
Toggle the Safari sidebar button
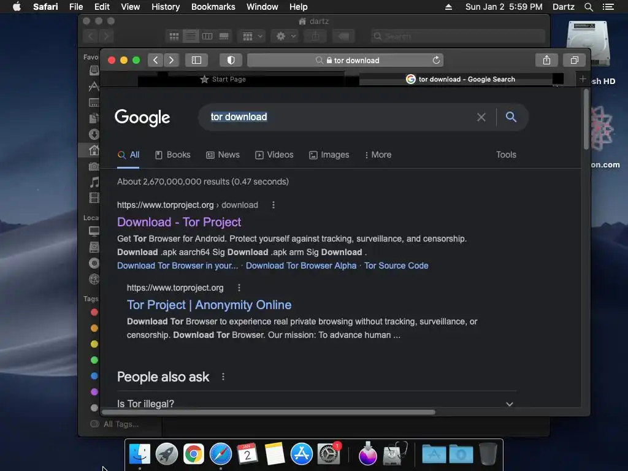[196, 60]
